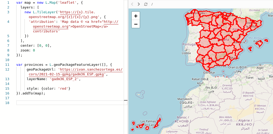Reload the map preview pane
Image resolution: width=273 pixels, height=134 pixels.
pyautogui.click(x=146, y=4)
